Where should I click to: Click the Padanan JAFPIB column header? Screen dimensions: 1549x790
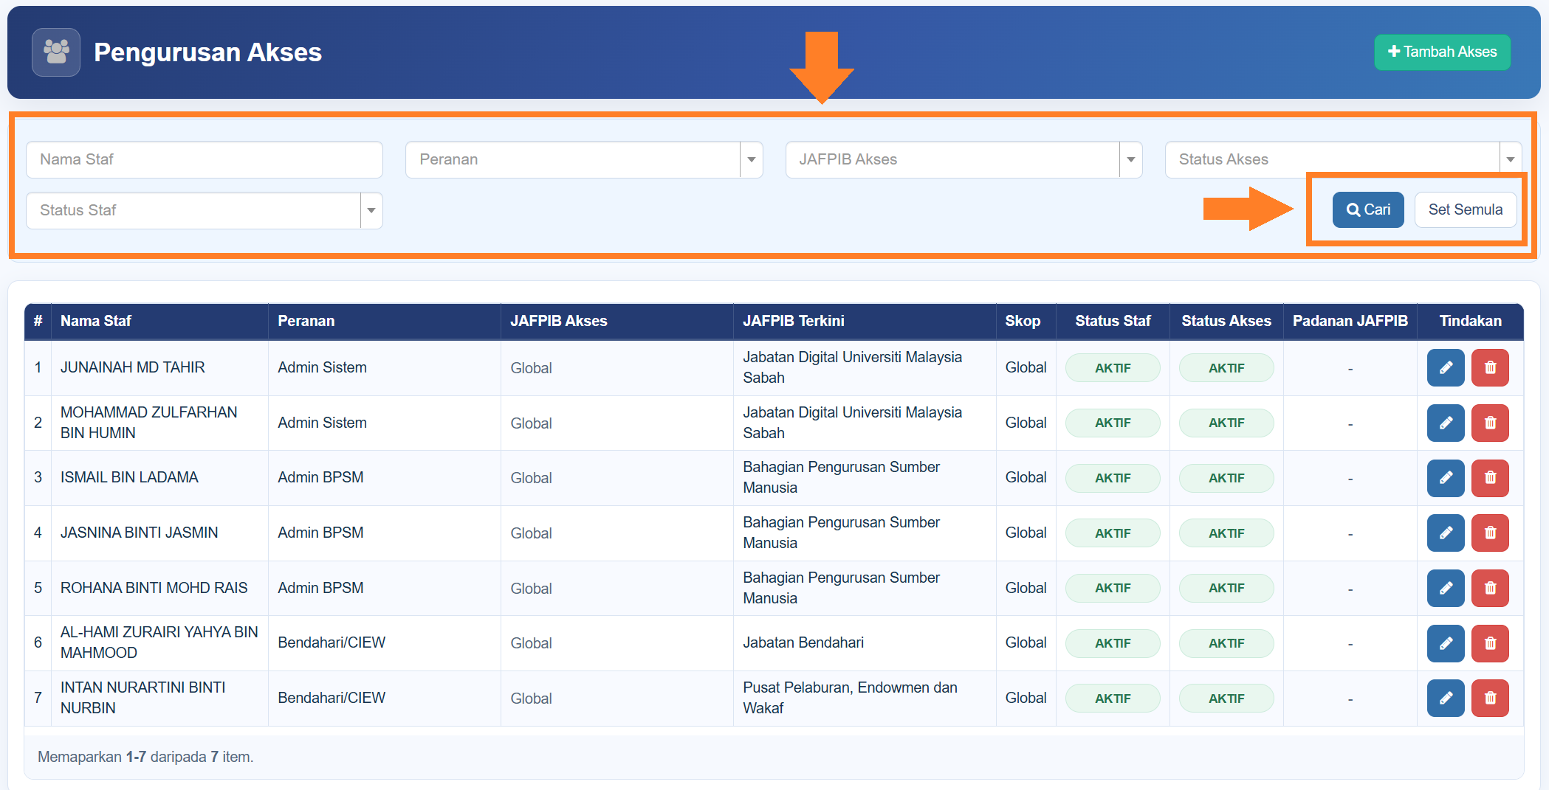coord(1350,321)
